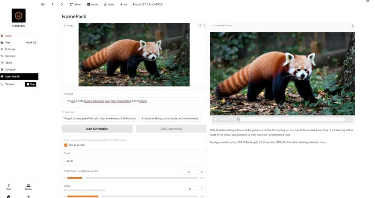Image resolution: width=375 pixels, height=198 pixels.
Task: Refresh the embedded web page
Action: coord(75,4)
